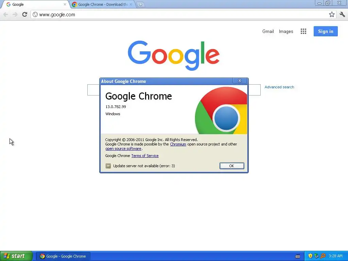Click the Chrome logo in the About dialog
The width and height of the screenshot is (348, 261).
[x=221, y=110]
